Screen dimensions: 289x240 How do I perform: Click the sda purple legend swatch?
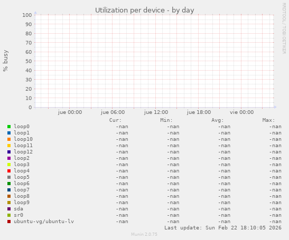(9, 209)
